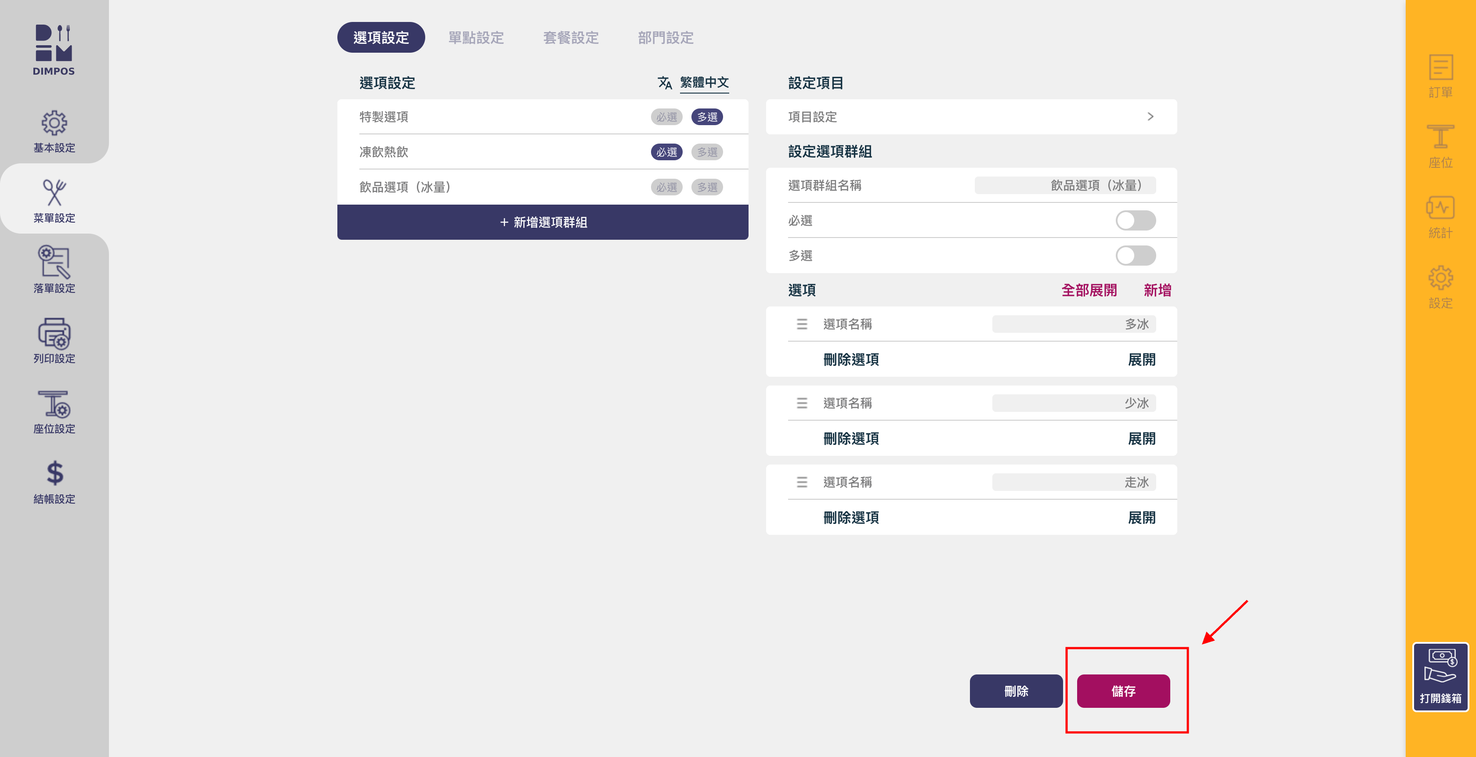Click the 儲存 save button
Image resolution: width=1476 pixels, height=757 pixels.
[x=1123, y=691]
